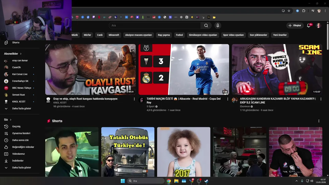This screenshot has height=185, width=329.
Task: Open Shorts icon in sidebar
Action: pyautogui.click(x=6, y=42)
